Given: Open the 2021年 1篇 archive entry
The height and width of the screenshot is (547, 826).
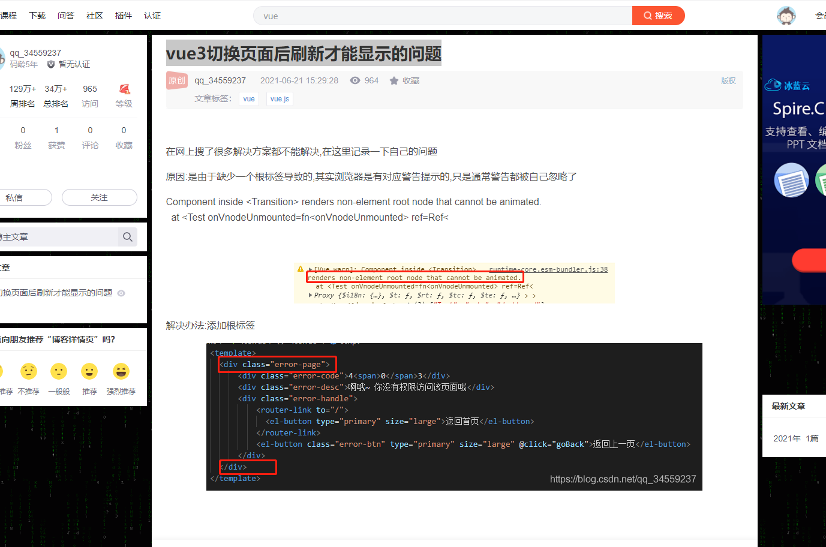Looking at the screenshot, I should pos(795,438).
